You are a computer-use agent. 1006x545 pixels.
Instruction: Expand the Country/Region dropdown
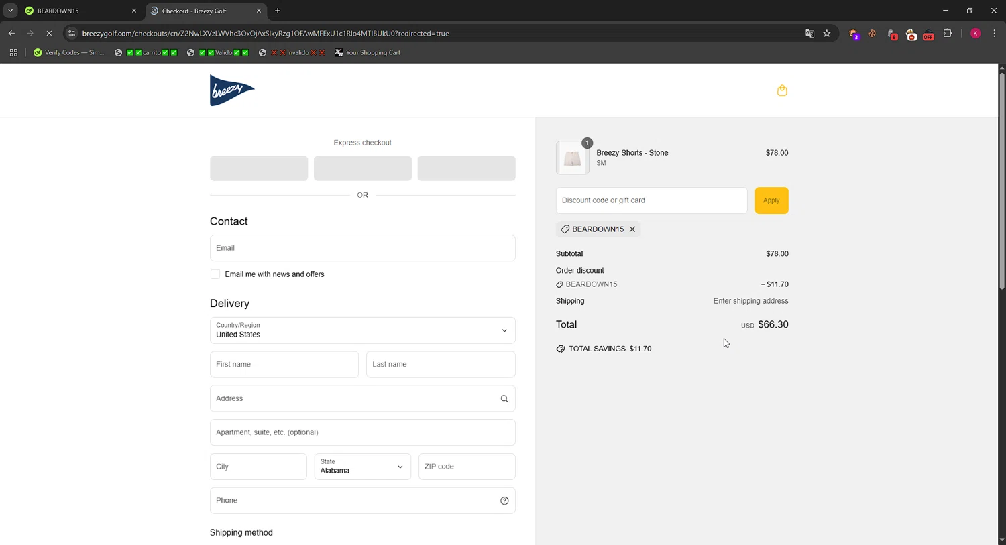click(362, 330)
